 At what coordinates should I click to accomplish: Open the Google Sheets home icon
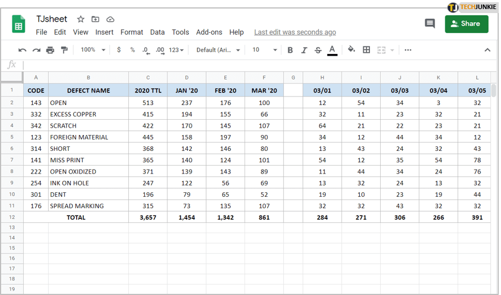click(x=19, y=25)
